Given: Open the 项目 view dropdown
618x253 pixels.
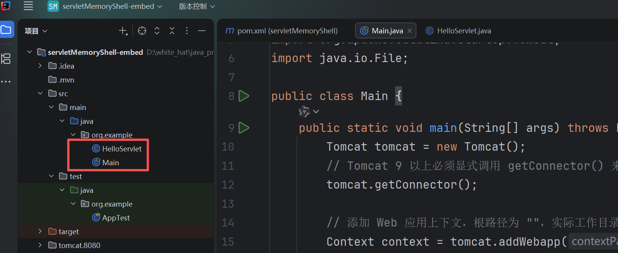Looking at the screenshot, I should tap(36, 31).
